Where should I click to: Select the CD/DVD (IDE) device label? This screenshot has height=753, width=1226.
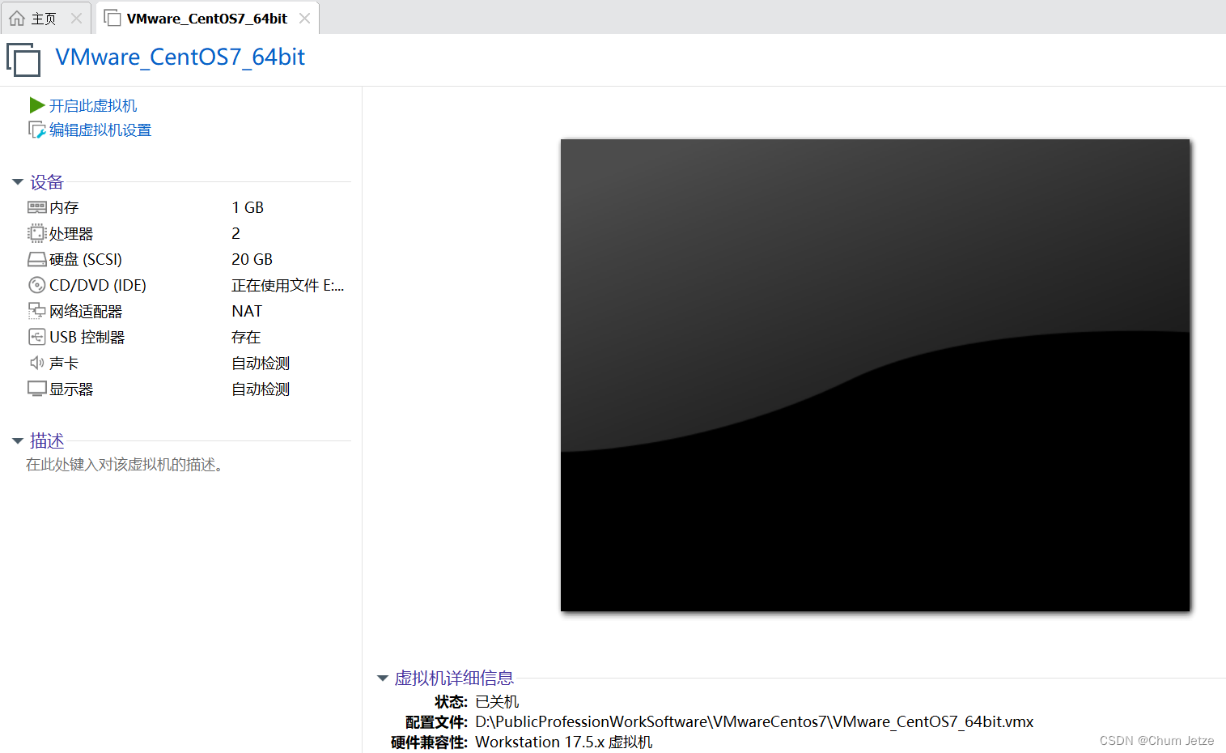(x=98, y=286)
